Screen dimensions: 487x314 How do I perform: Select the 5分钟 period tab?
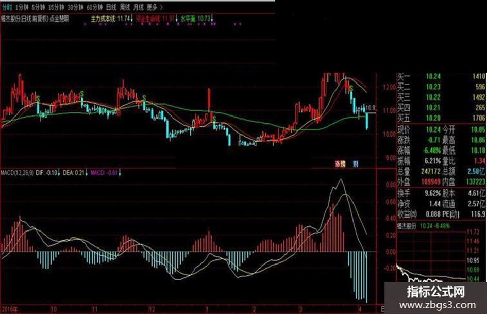pos(38,7)
